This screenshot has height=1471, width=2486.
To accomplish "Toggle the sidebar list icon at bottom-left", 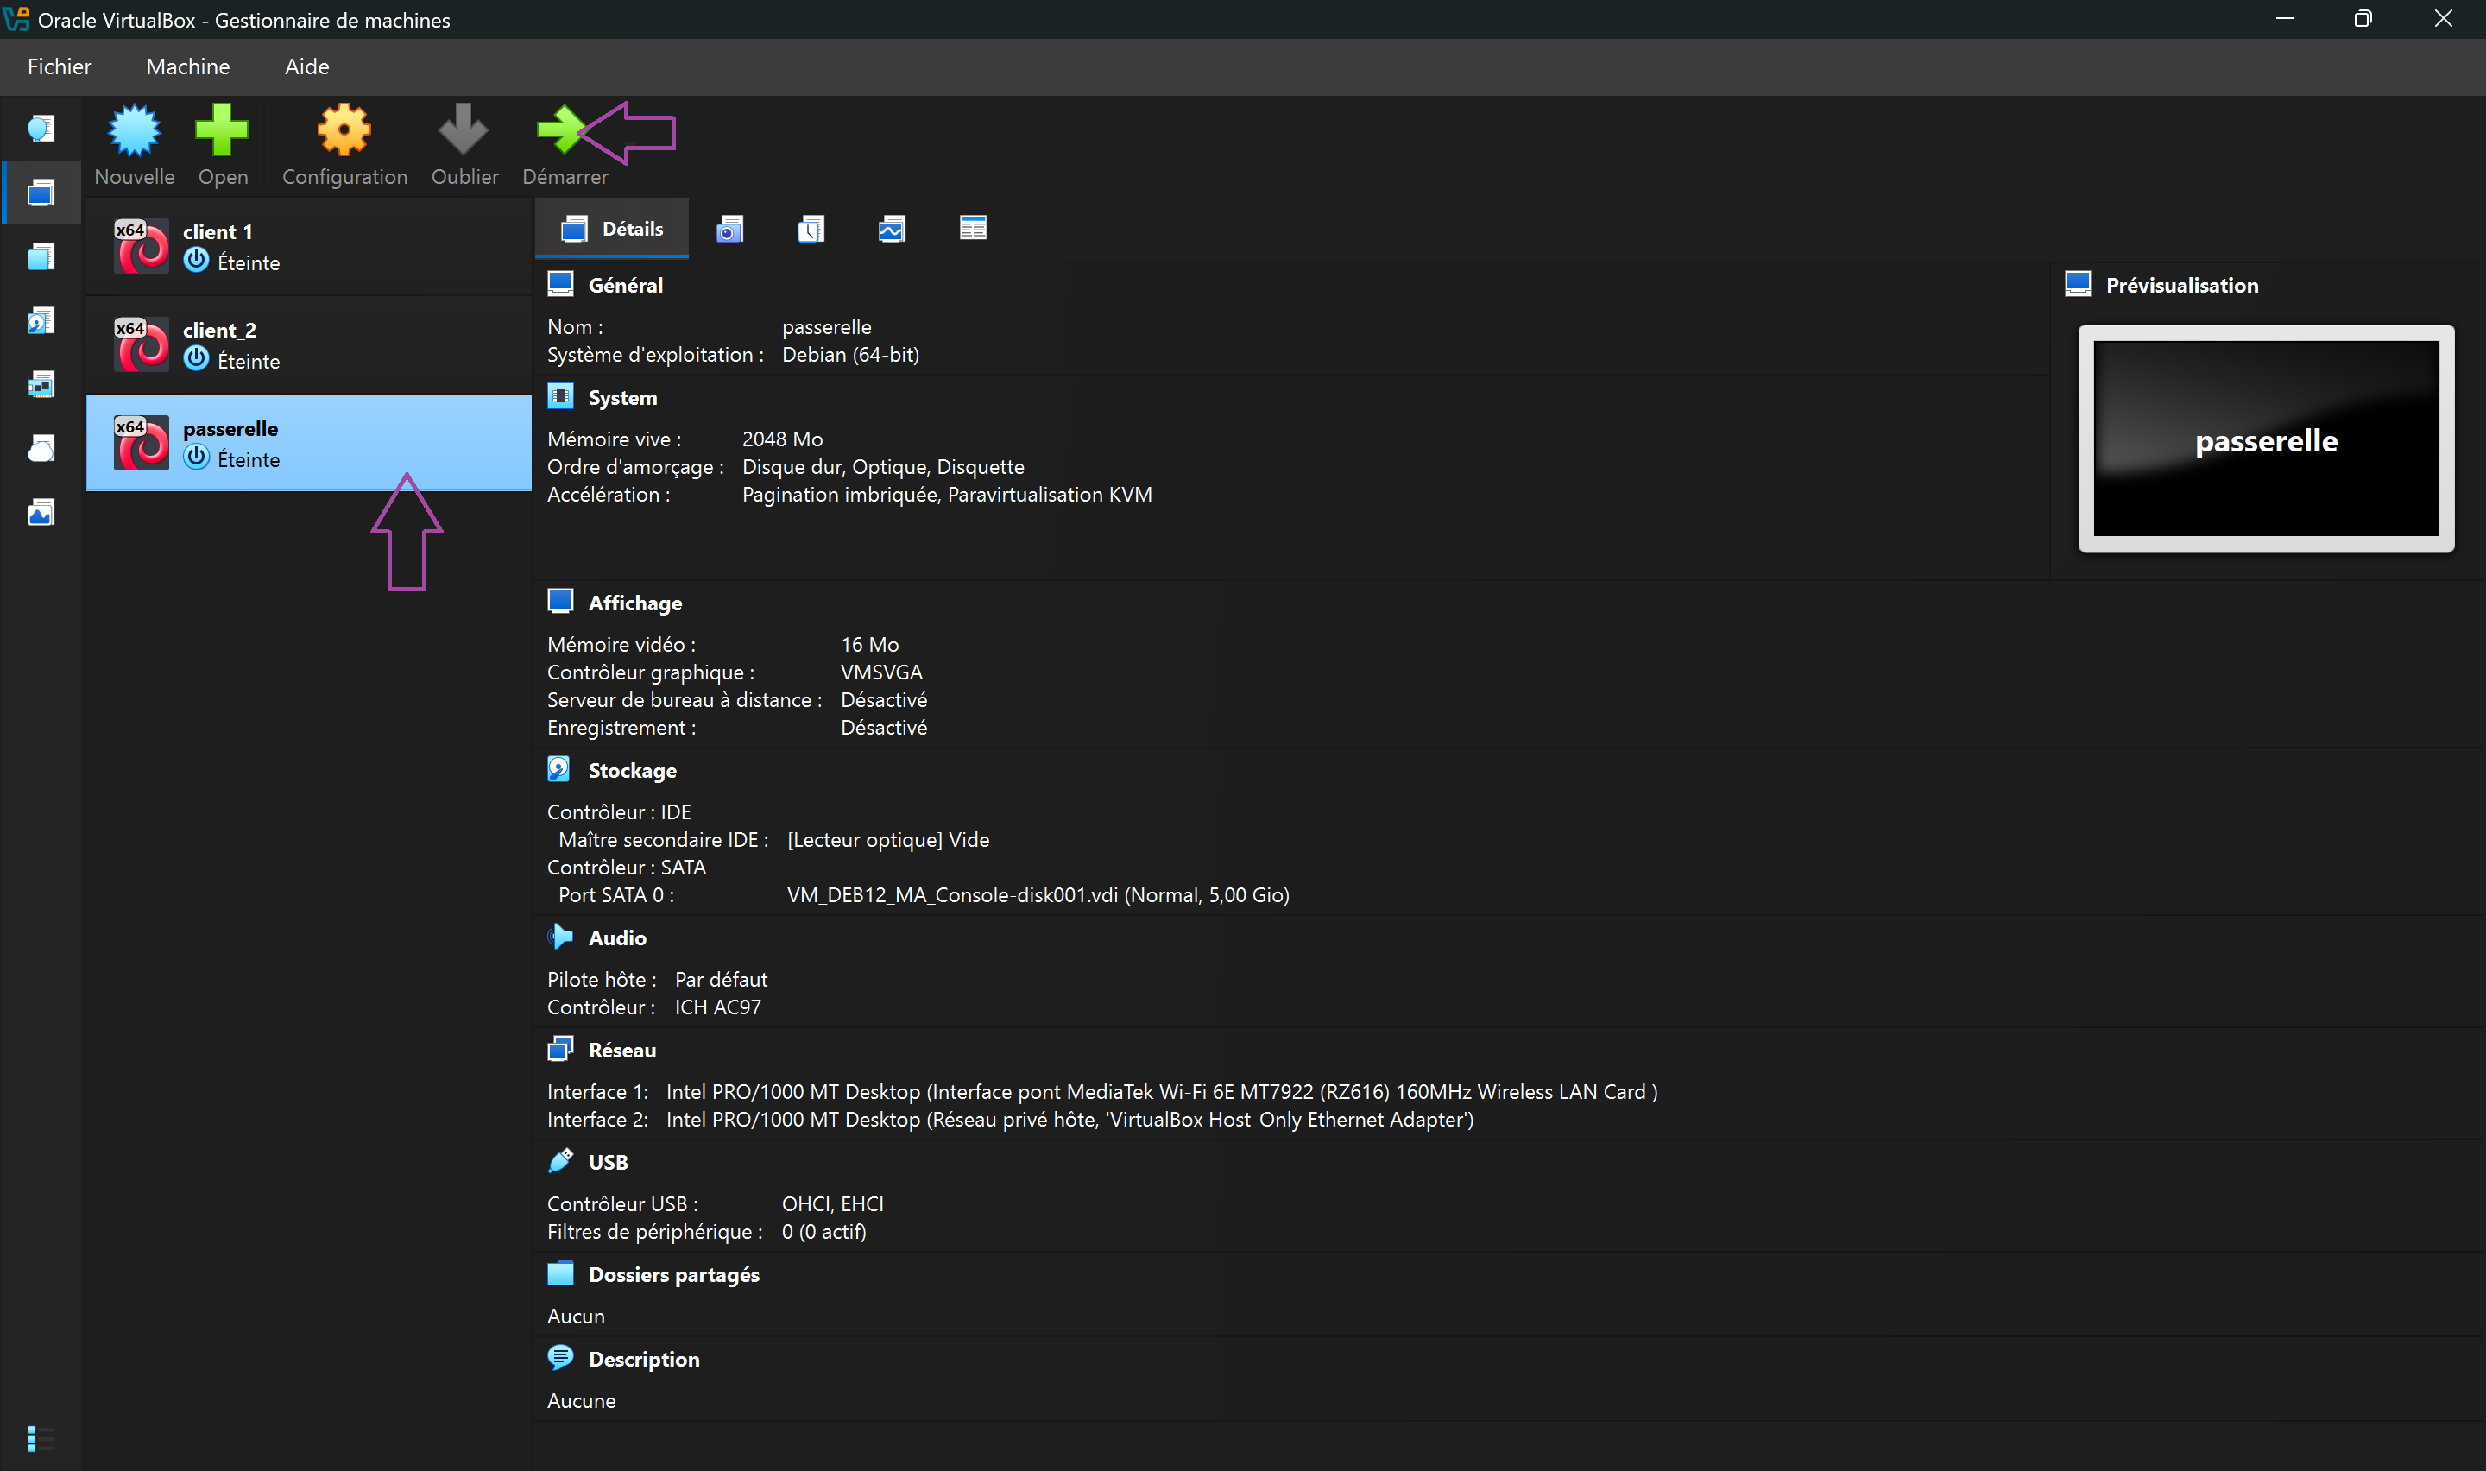I will [x=41, y=1437].
